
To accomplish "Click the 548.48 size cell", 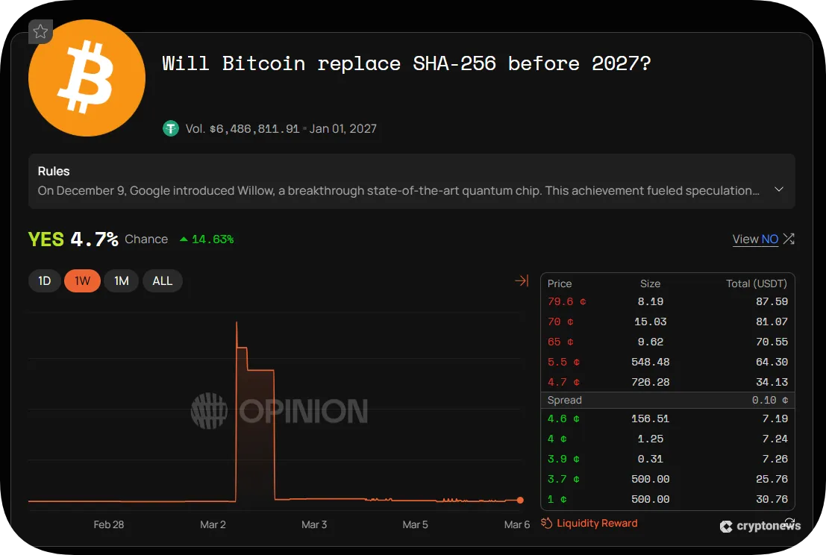I will [651, 362].
